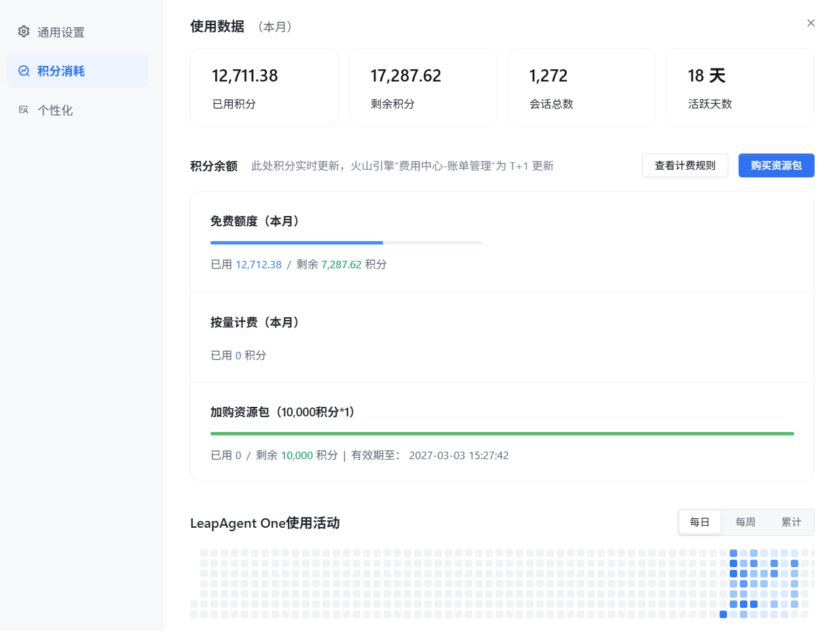Switch activity view to 累计 tab

coord(791,522)
